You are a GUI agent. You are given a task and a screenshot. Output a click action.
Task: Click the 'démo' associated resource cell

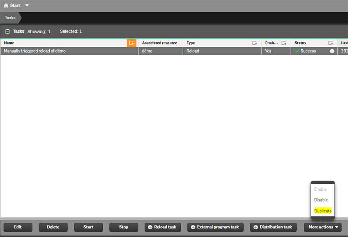[x=161, y=51]
